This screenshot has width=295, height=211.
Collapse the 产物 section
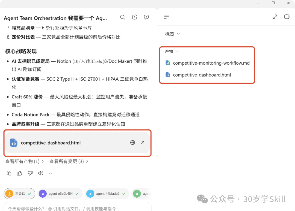(x=171, y=52)
